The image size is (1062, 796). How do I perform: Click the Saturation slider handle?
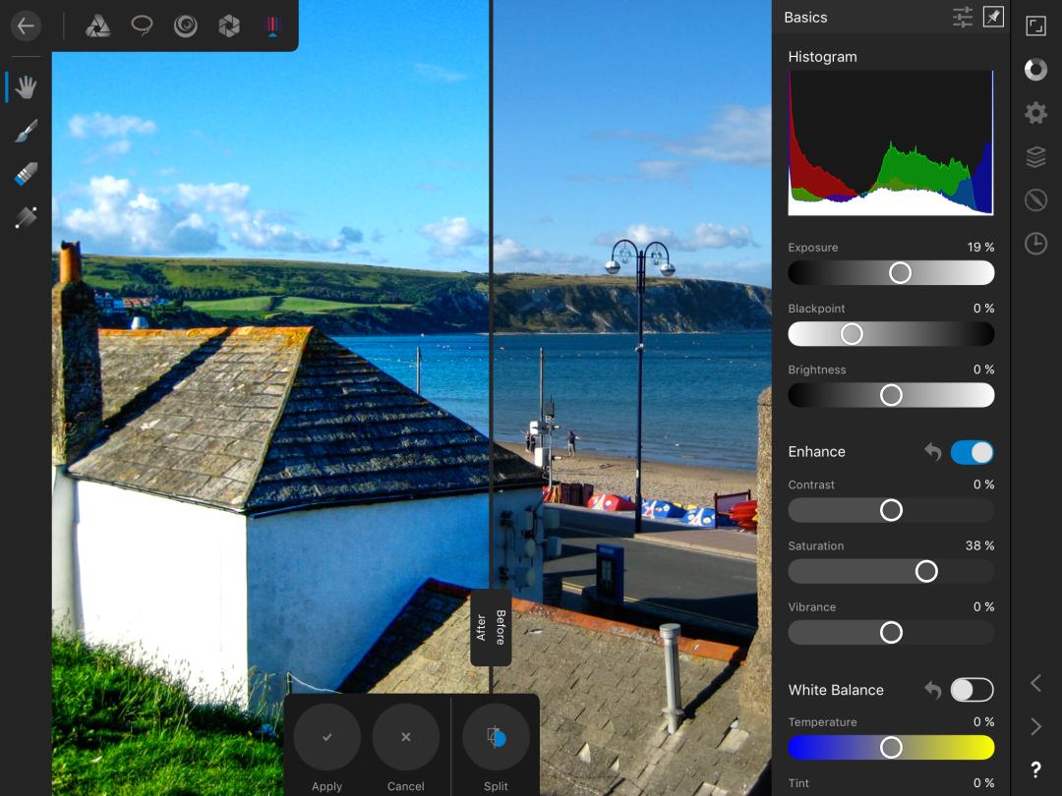[926, 571]
